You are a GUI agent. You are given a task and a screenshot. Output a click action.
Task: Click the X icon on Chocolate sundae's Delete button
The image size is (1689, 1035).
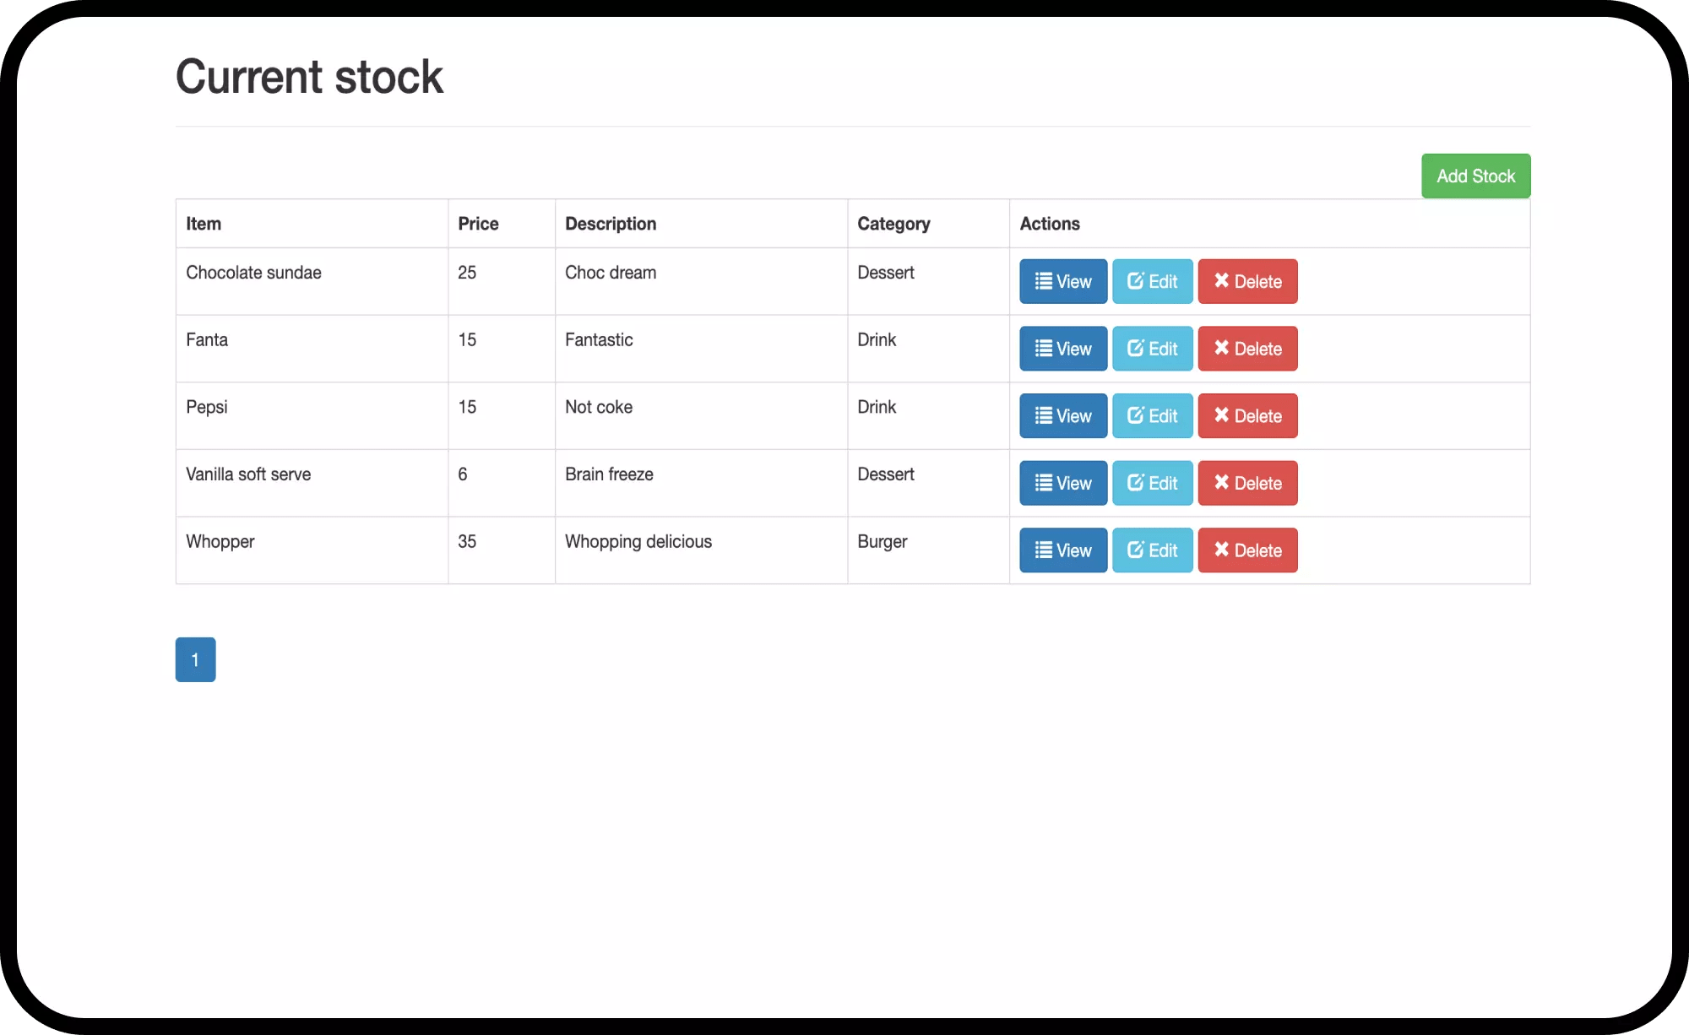click(1221, 280)
